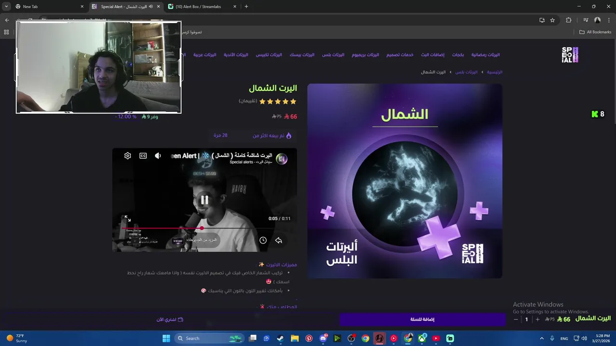
Task: Close the Special Alert tab
Action: (x=158, y=7)
